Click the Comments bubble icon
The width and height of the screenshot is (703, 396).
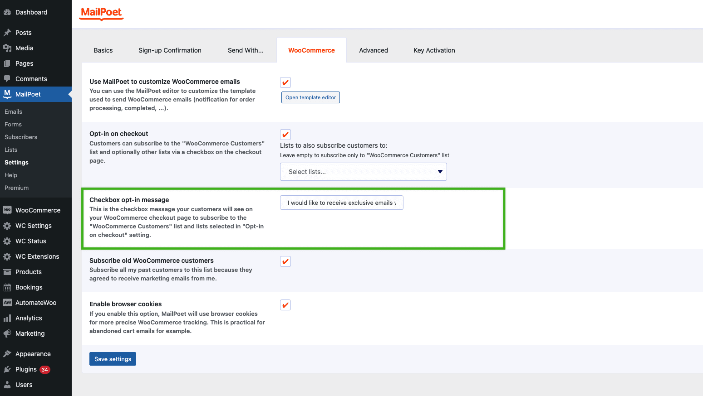point(7,79)
